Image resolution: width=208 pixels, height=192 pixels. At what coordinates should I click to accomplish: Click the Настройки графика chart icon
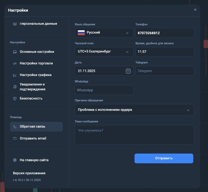15,75
